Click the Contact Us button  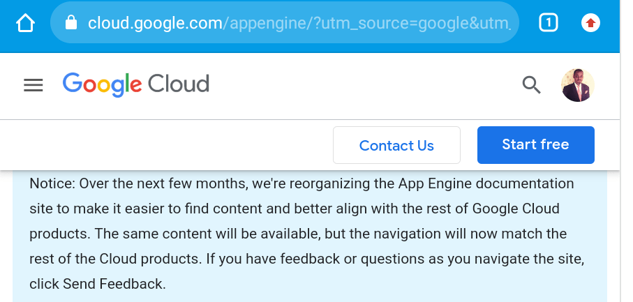396,145
